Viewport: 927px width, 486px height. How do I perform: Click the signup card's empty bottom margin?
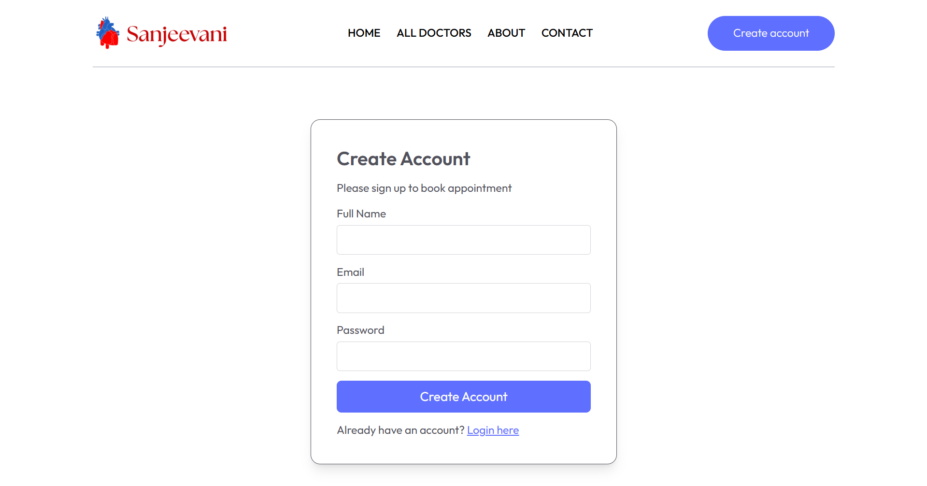(463, 452)
